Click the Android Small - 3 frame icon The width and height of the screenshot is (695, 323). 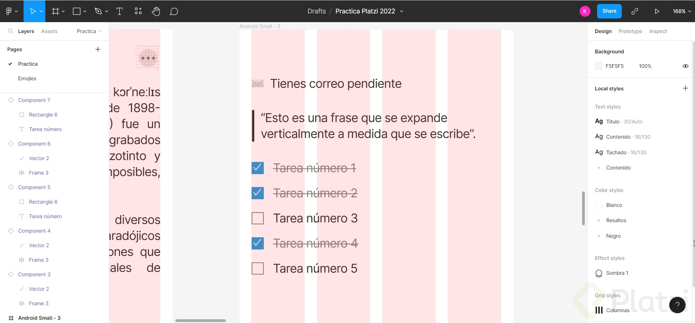[x=11, y=318]
